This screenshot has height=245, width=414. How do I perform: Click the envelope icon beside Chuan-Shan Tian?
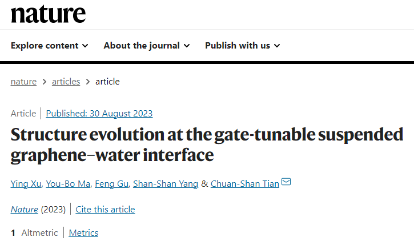pyautogui.click(x=286, y=182)
